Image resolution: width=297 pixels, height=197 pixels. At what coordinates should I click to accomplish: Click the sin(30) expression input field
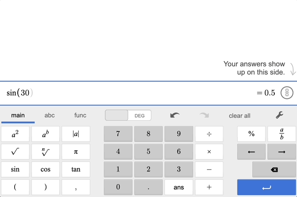point(124,93)
